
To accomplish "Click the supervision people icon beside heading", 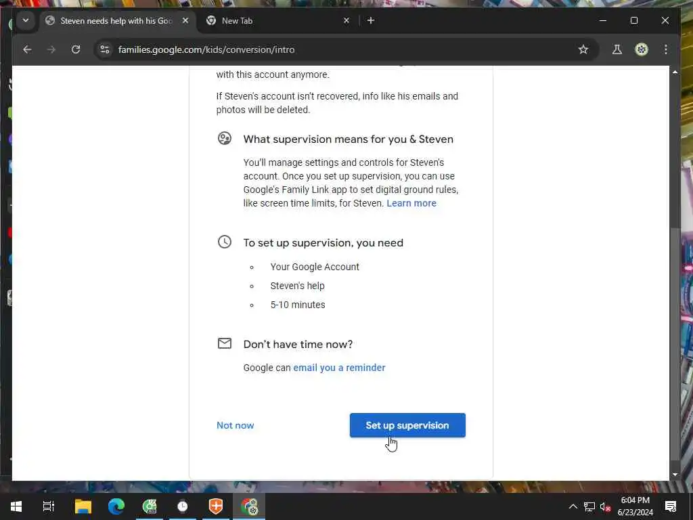I will [x=225, y=138].
